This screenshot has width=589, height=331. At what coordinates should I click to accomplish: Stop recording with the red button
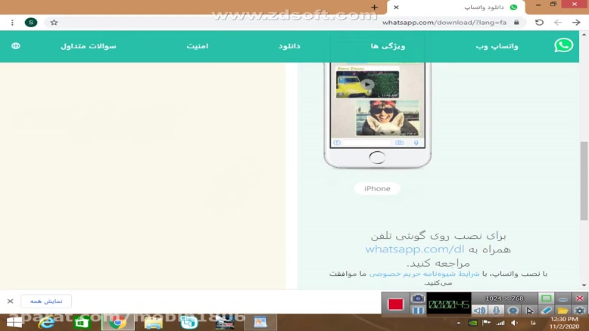[395, 304]
